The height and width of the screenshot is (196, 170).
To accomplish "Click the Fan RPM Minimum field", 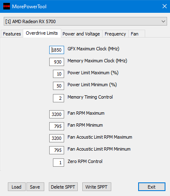I will 57,126.
